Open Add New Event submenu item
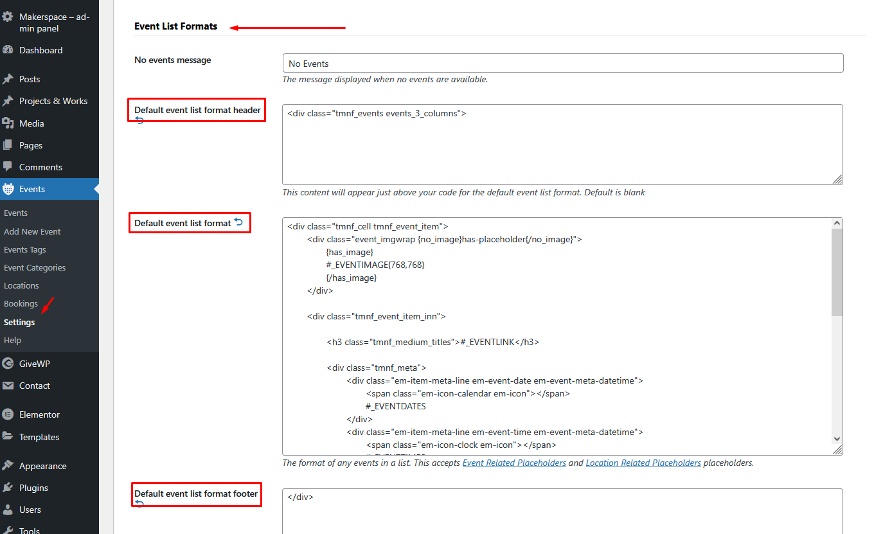This screenshot has height=534, width=874. tap(32, 231)
